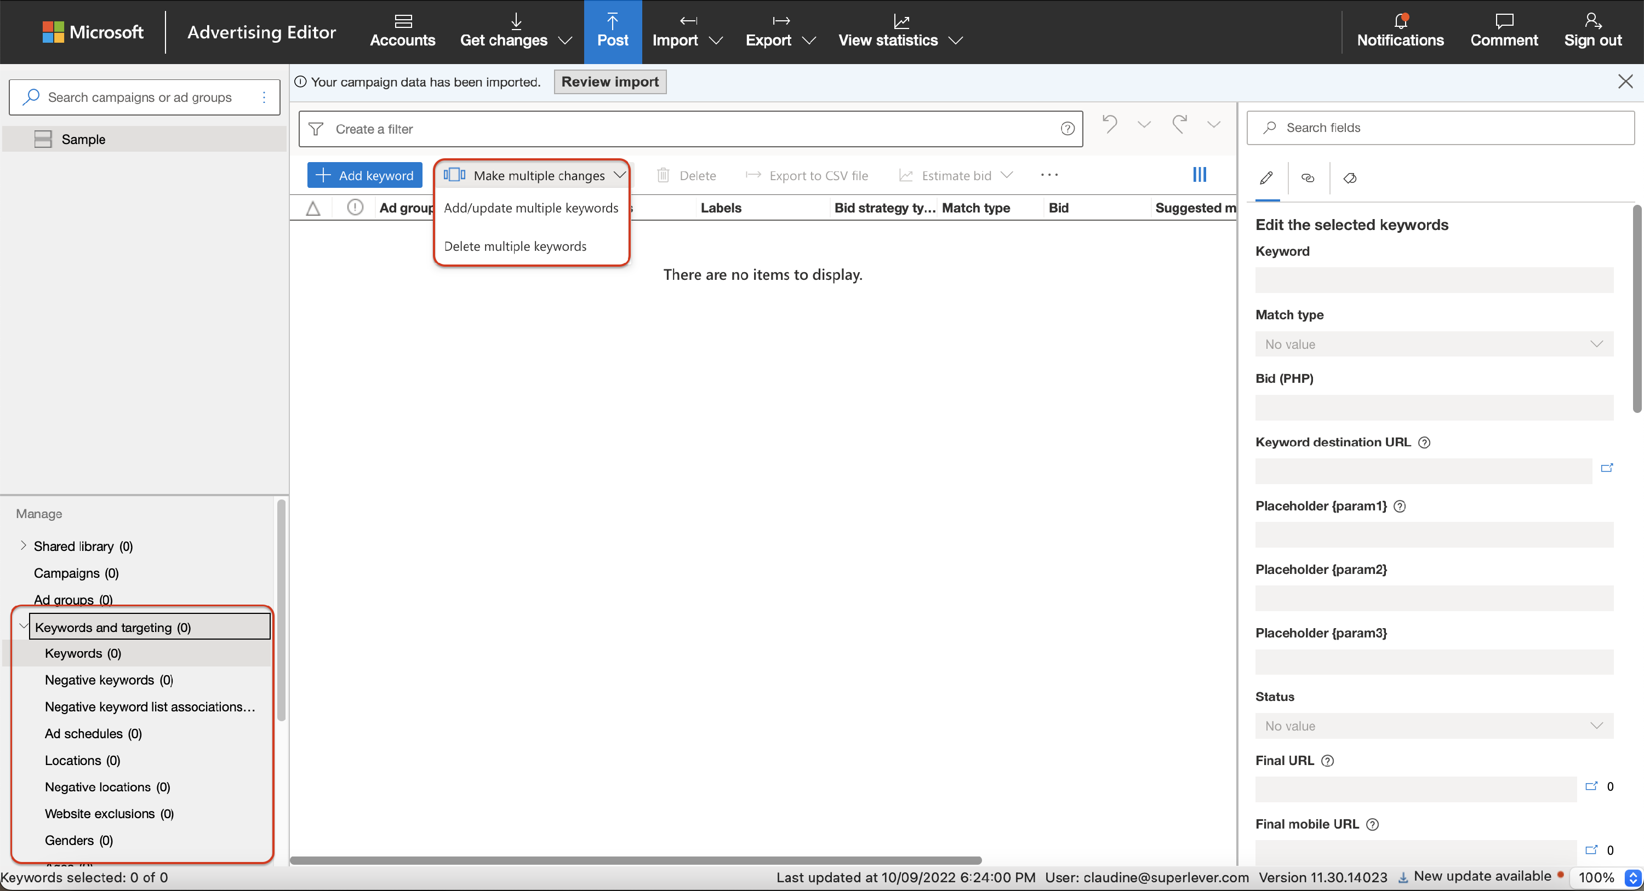
Task: Open Keyword destination URL external link icon
Action: pyautogui.click(x=1607, y=468)
